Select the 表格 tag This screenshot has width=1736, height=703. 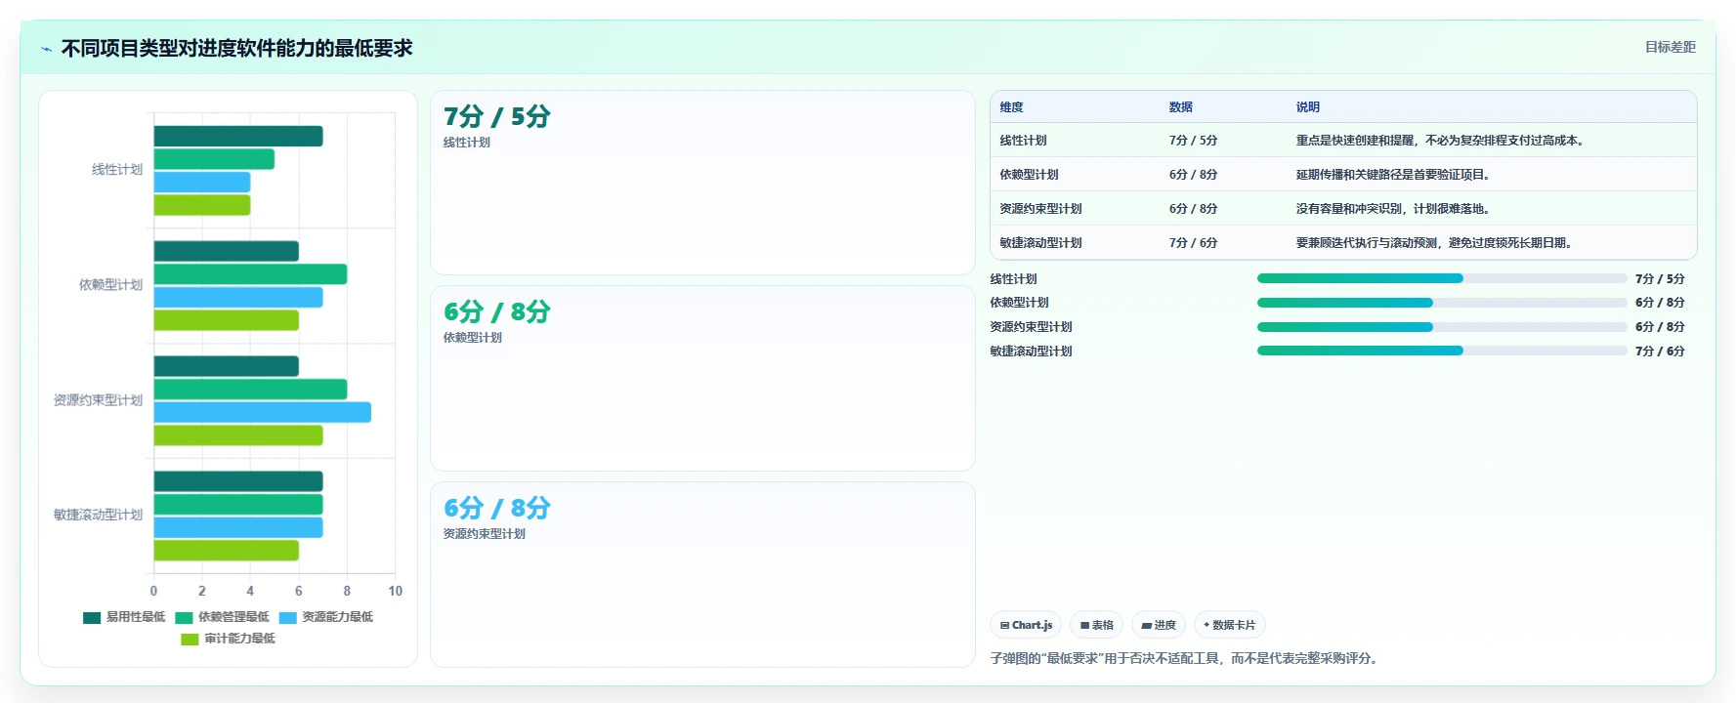1097,625
